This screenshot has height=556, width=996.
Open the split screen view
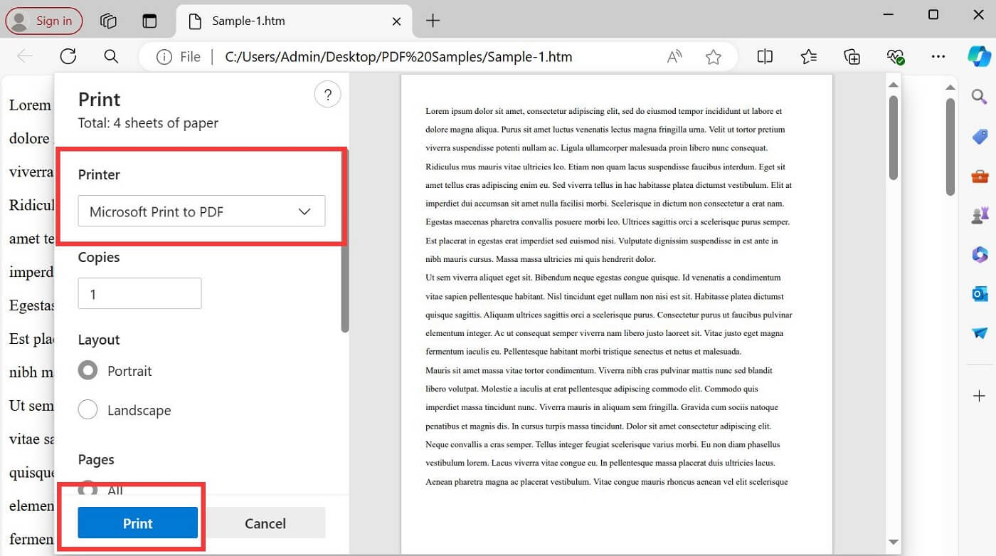[765, 56]
